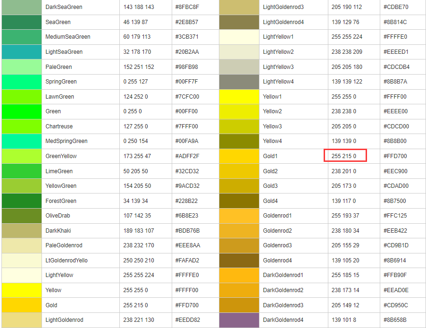Image resolution: width=426 pixels, height=328 pixels.
Task: Choose the PaleGoldenrod swatch
Action: (x=22, y=246)
